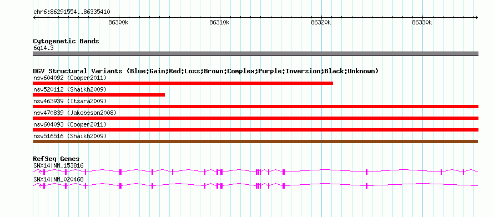Click the right arrow of the coordinate ruler
The width and height of the screenshot is (494, 217).
(477, 17)
